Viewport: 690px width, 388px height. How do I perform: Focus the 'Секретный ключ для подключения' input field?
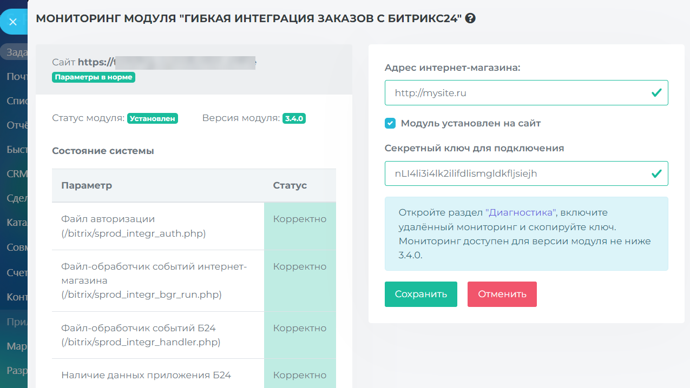point(526,173)
